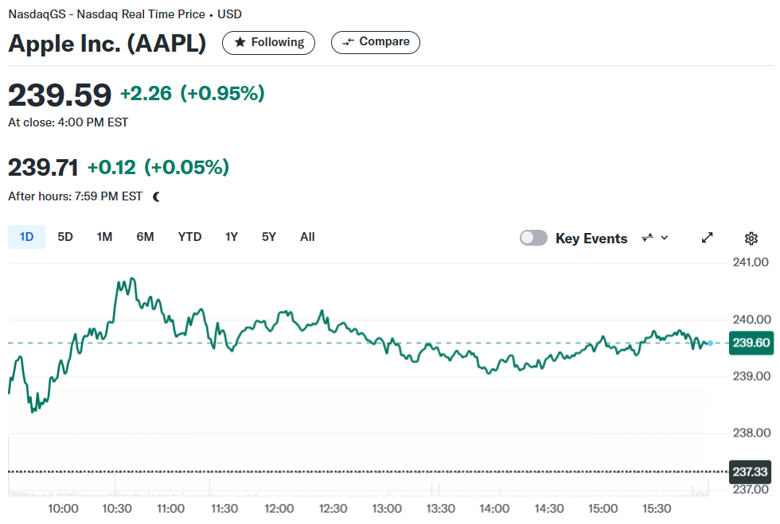This screenshot has width=780, height=524.
Task: Select the All range tab
Action: [307, 237]
